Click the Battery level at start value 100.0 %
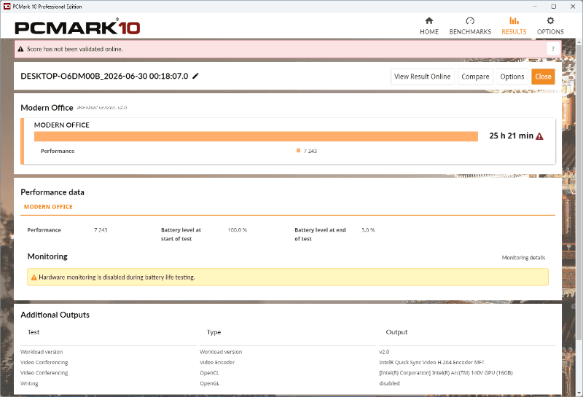This screenshot has width=583, height=397. (238, 230)
